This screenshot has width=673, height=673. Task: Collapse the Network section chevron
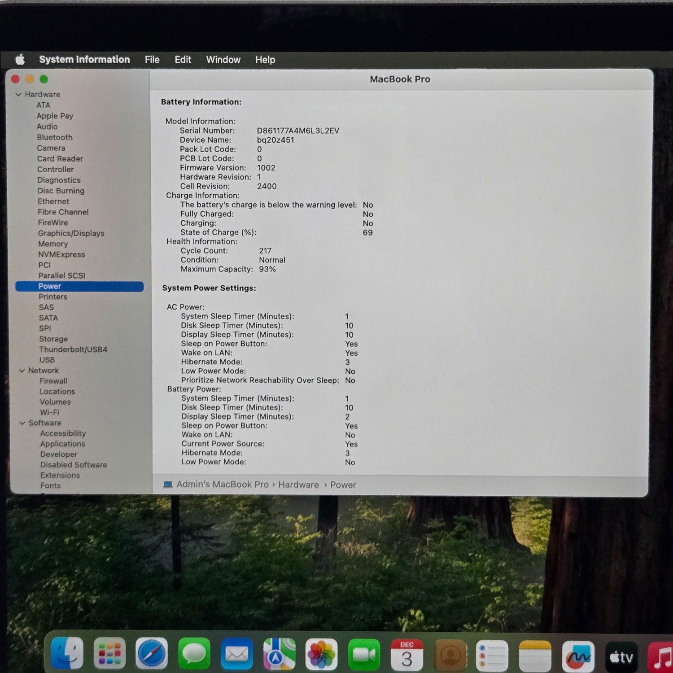click(22, 371)
